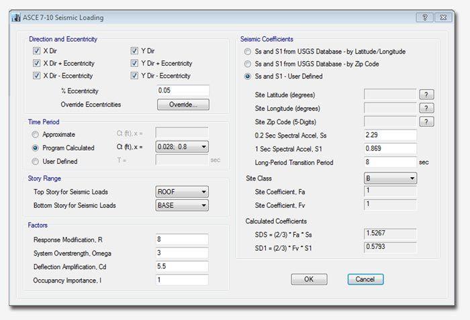This screenshot has width=470, height=320.
Task: Click the Story Range group label
Action: tap(44, 178)
